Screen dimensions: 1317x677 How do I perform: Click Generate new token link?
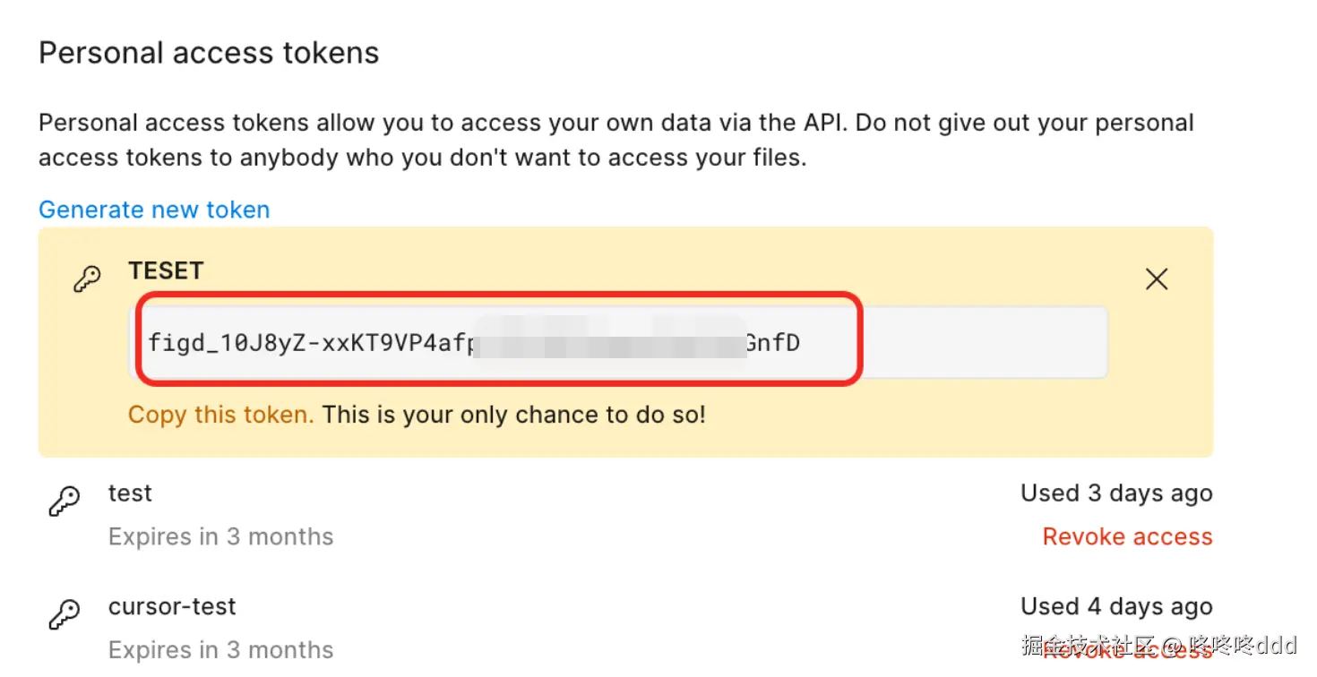pos(154,210)
